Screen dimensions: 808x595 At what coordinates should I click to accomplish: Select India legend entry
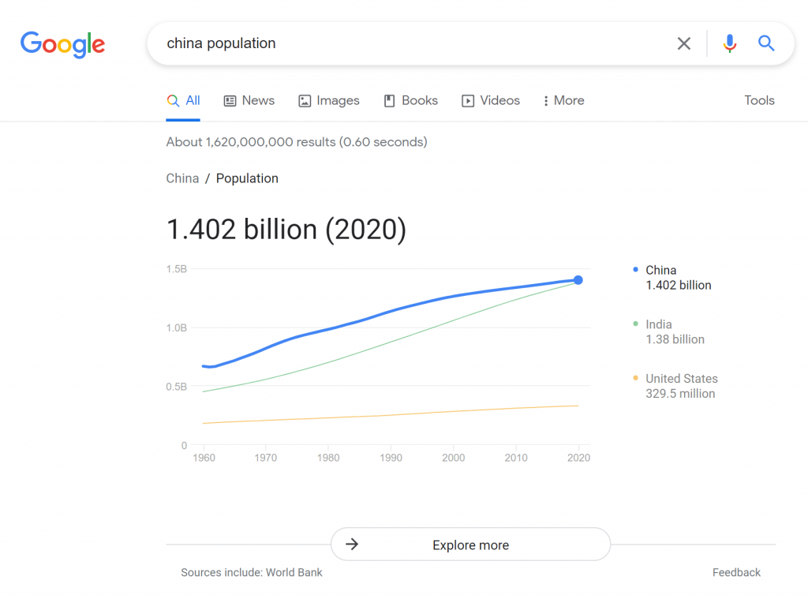668,331
